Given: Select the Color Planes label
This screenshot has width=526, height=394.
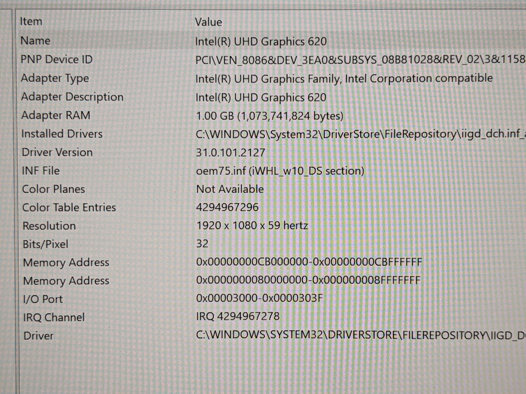Looking at the screenshot, I should (53, 189).
